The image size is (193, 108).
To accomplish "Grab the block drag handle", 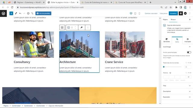I will click(72, 27).
